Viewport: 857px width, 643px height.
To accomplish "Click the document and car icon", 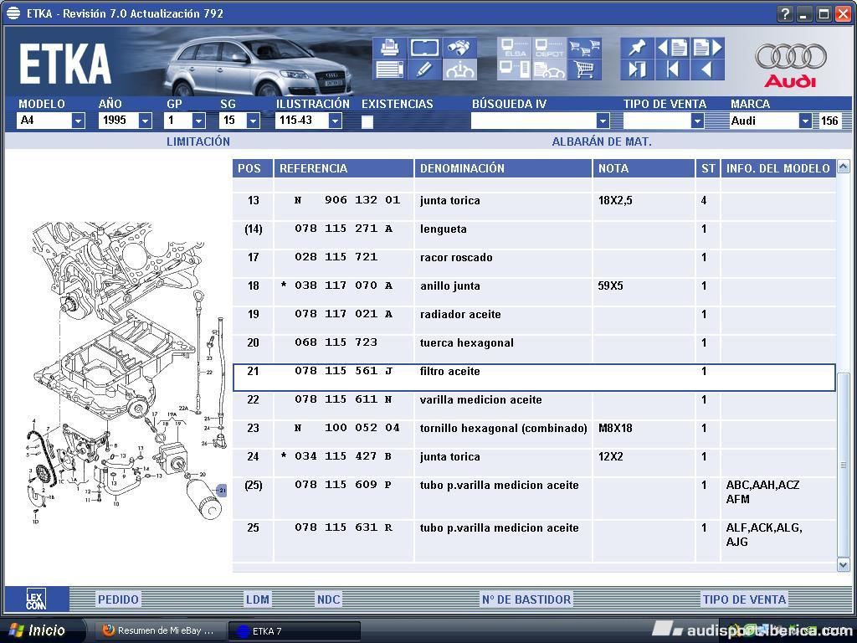I will (549, 69).
